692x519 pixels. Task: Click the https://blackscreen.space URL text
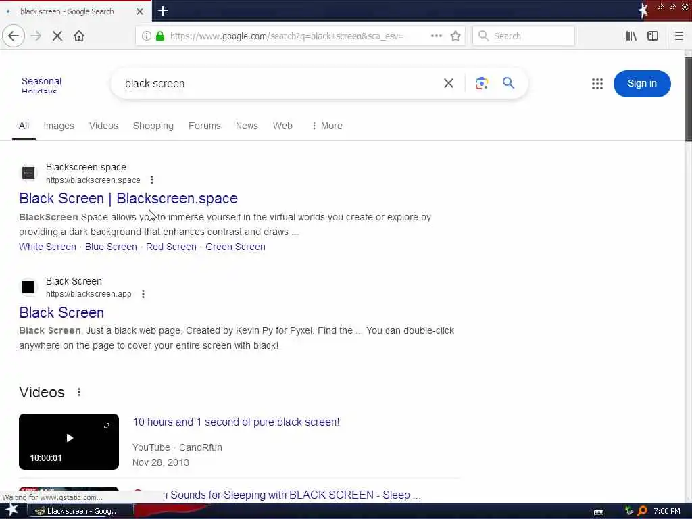pyautogui.click(x=93, y=180)
